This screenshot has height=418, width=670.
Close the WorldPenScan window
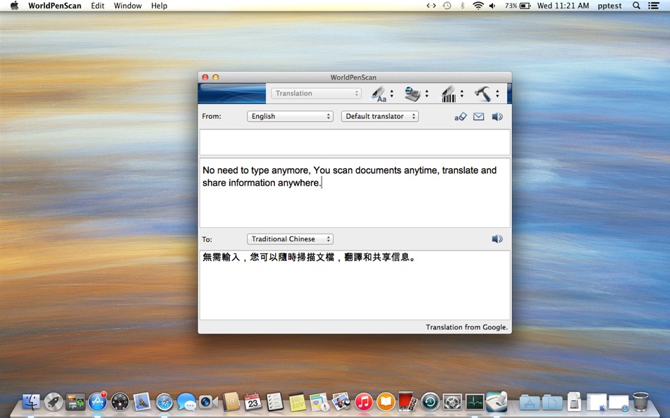pyautogui.click(x=205, y=77)
